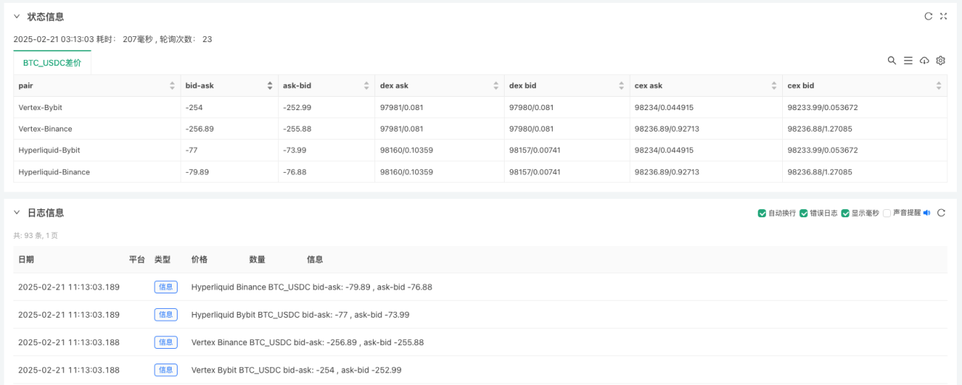
Task: Uncheck the 错误日志 checkbox
Action: tap(804, 213)
